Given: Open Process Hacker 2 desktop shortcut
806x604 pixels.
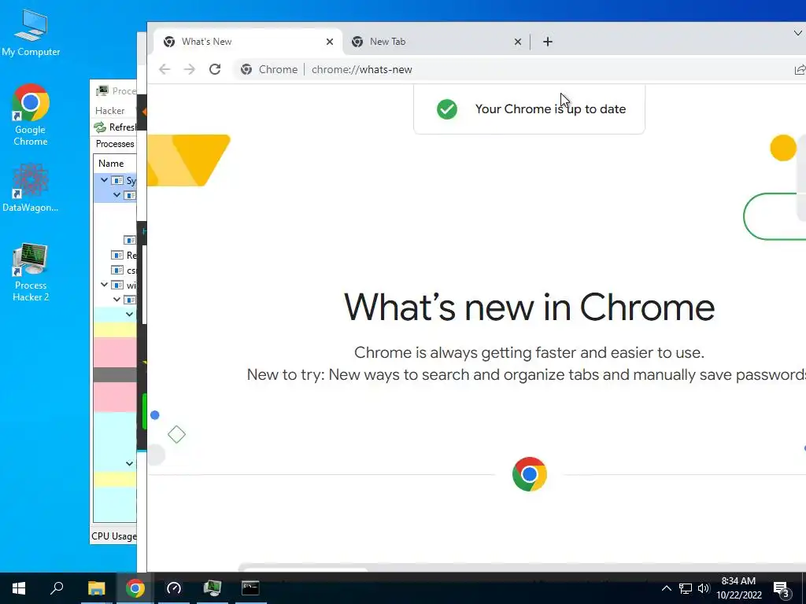Looking at the screenshot, I should 31,272.
